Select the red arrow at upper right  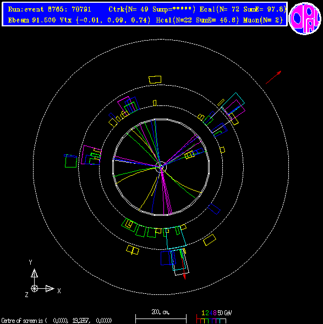273,77
